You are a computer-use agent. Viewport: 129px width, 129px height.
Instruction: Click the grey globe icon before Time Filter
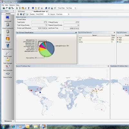[x=55, y=8]
